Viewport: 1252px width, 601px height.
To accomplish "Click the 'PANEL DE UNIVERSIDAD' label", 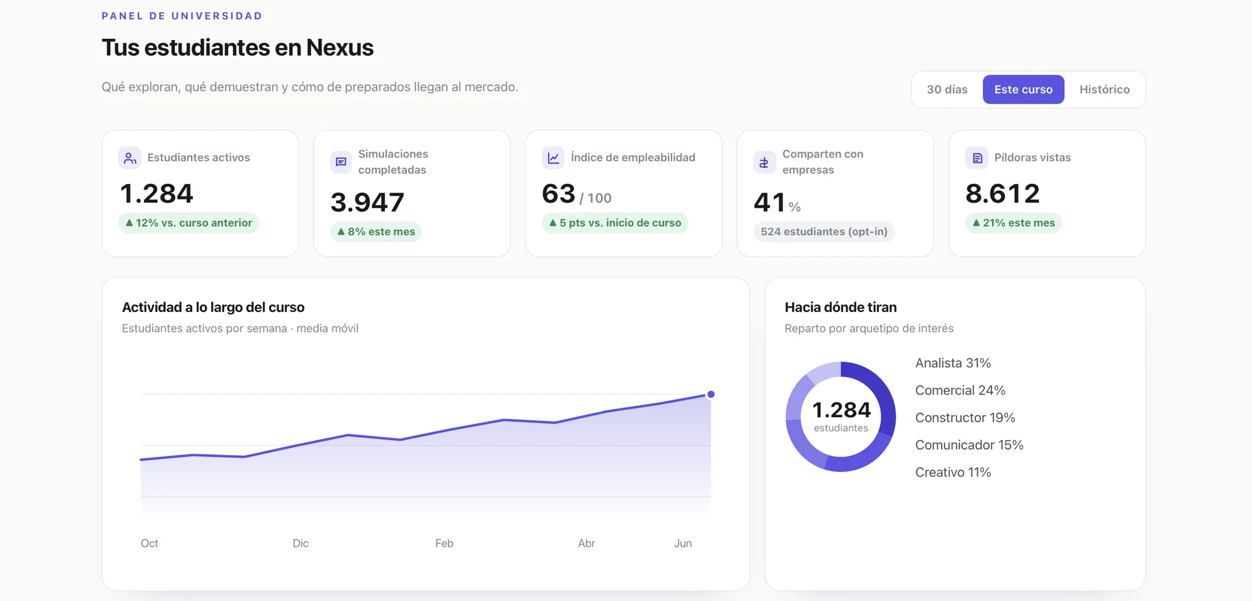I will click(x=182, y=16).
